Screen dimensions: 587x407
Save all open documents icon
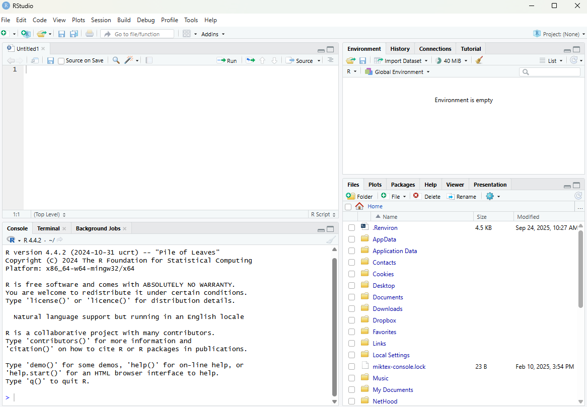coord(74,34)
